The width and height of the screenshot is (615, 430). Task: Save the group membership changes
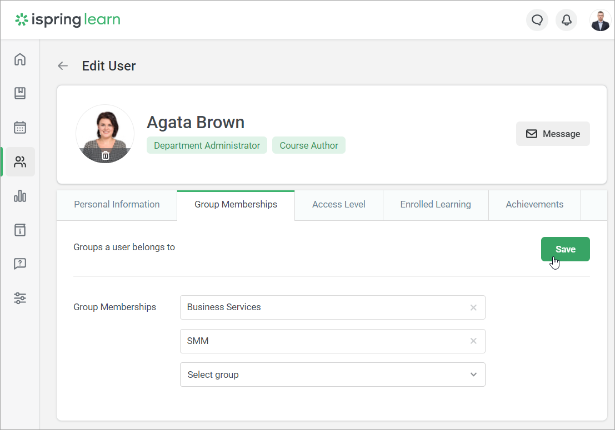pyautogui.click(x=565, y=249)
